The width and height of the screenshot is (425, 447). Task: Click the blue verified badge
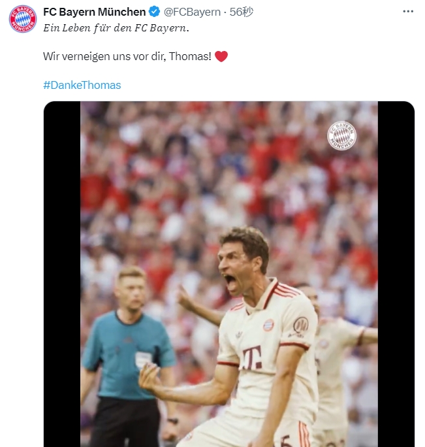point(154,12)
